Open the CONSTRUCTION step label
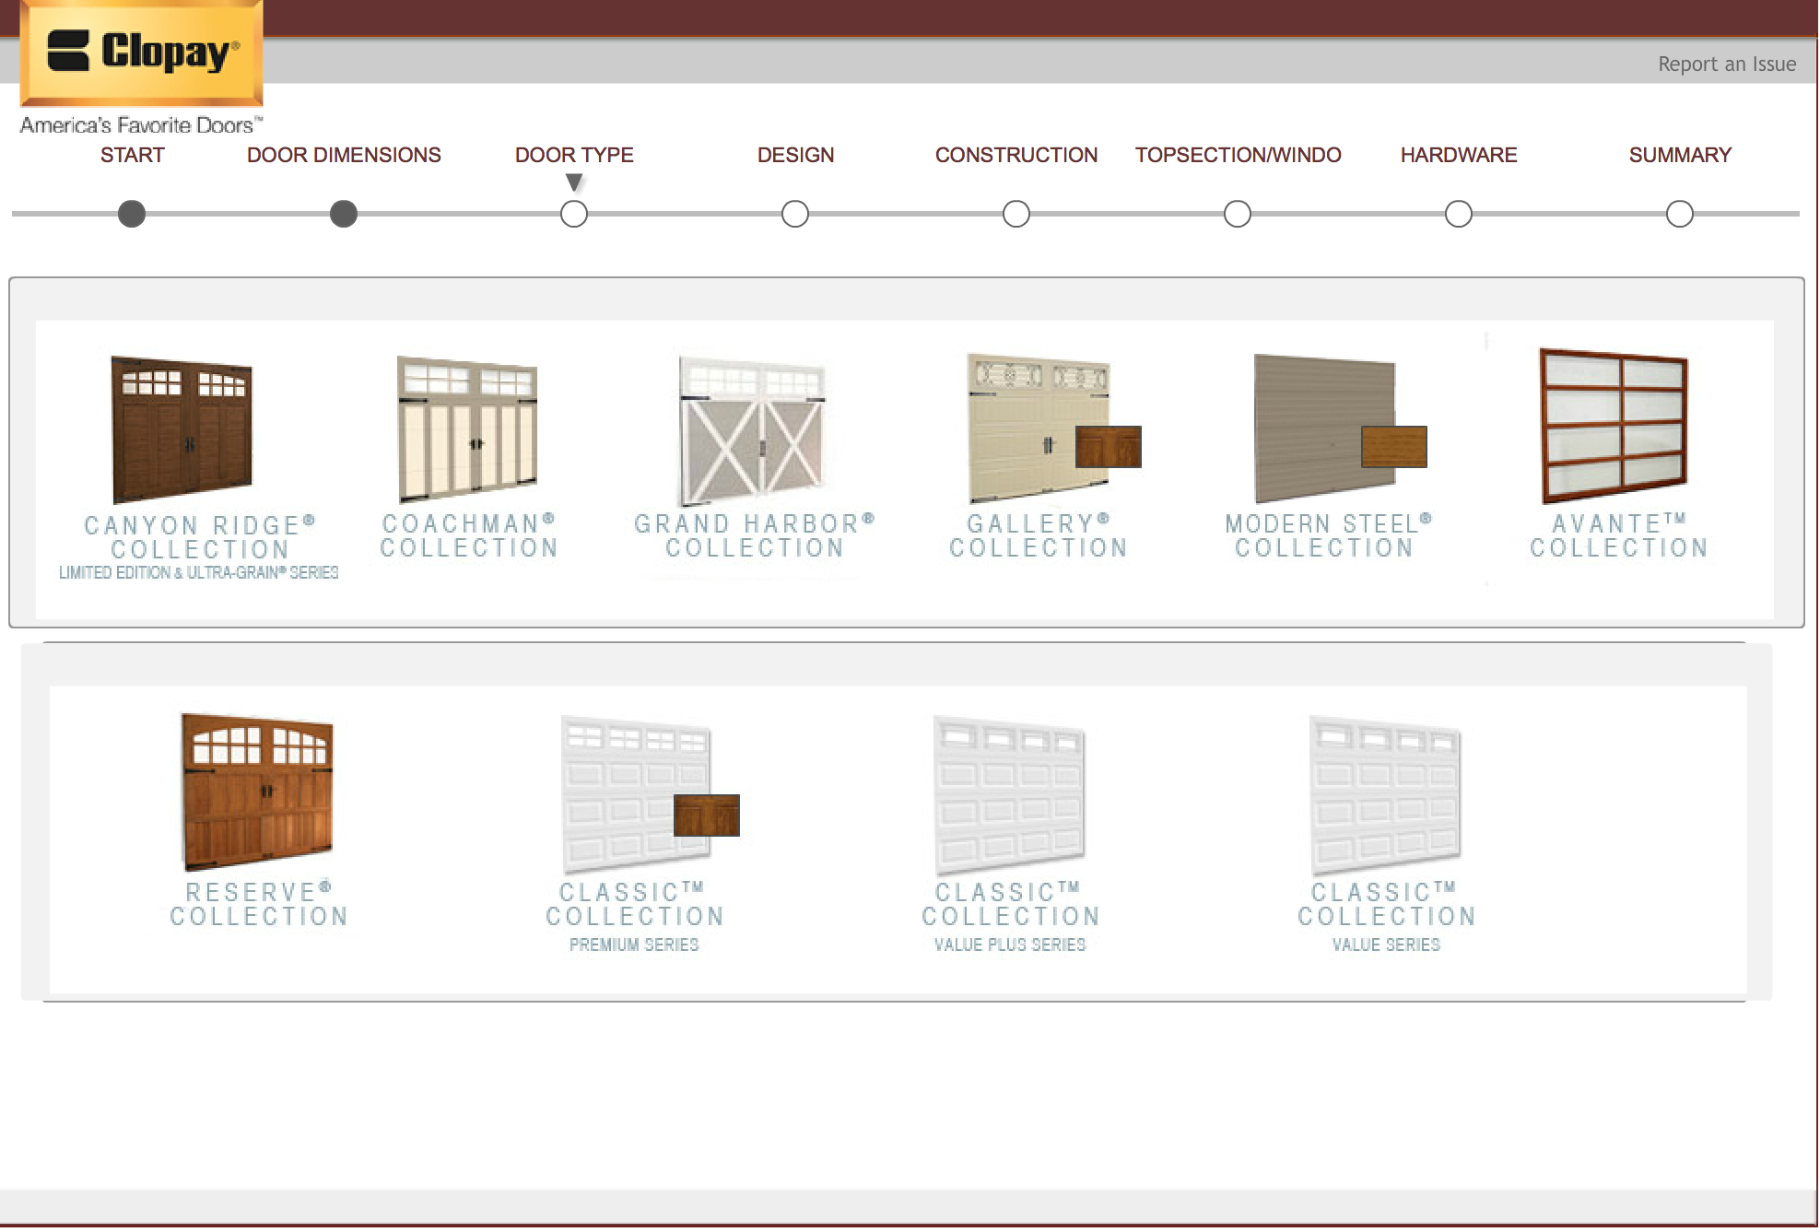1820x1232 pixels. [x=1016, y=155]
